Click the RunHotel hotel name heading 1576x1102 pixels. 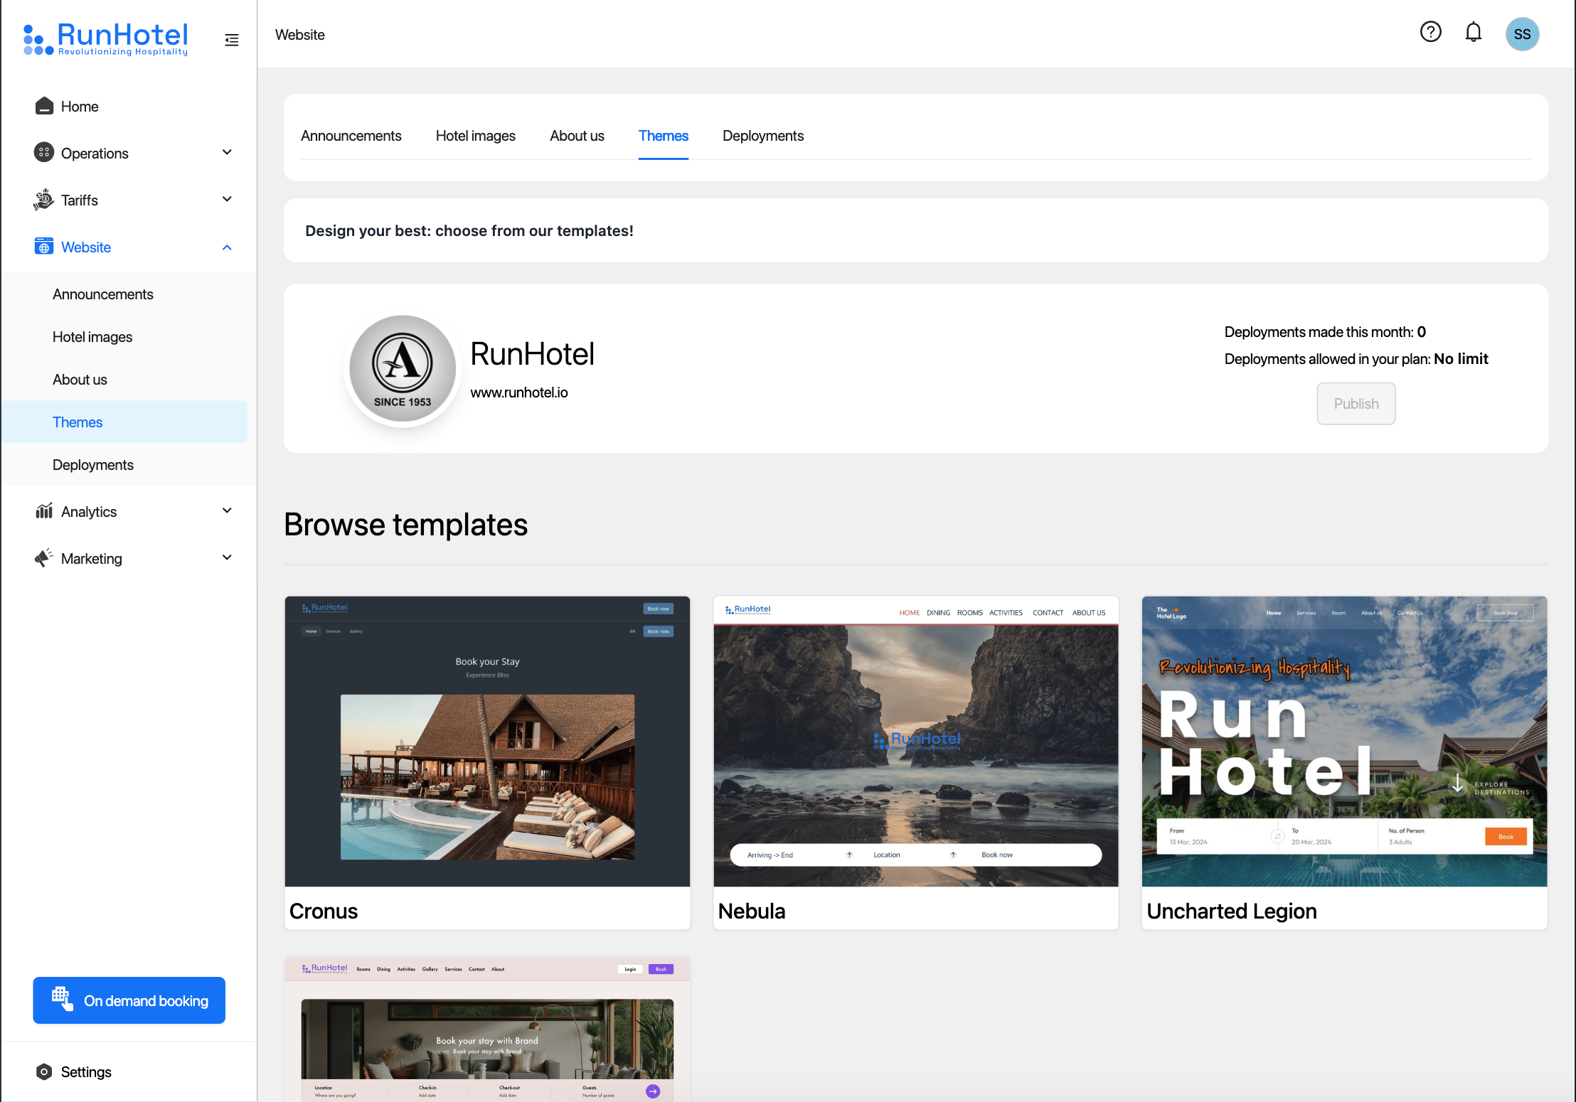533,354
